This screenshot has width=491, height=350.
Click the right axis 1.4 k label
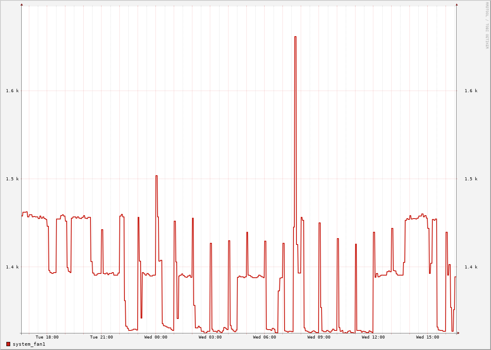471,267
